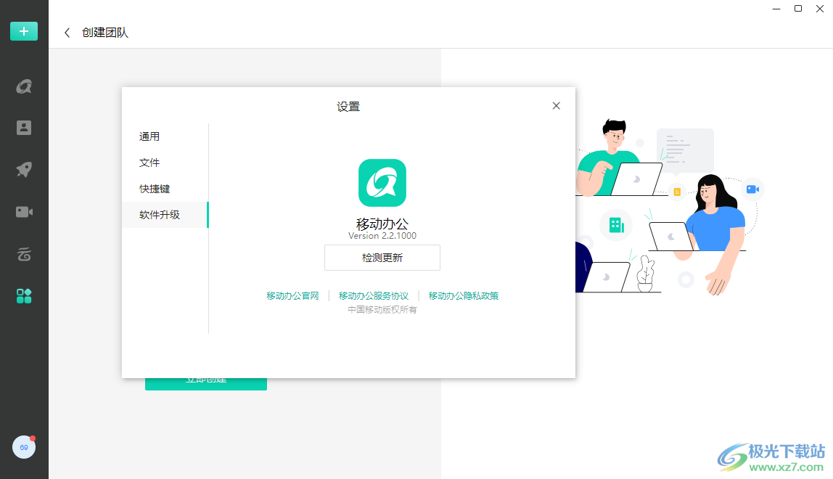
Task: Click the 创建团队 page title
Action: [x=105, y=33]
